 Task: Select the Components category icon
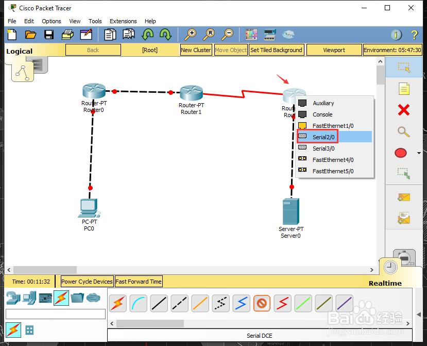(x=45, y=298)
